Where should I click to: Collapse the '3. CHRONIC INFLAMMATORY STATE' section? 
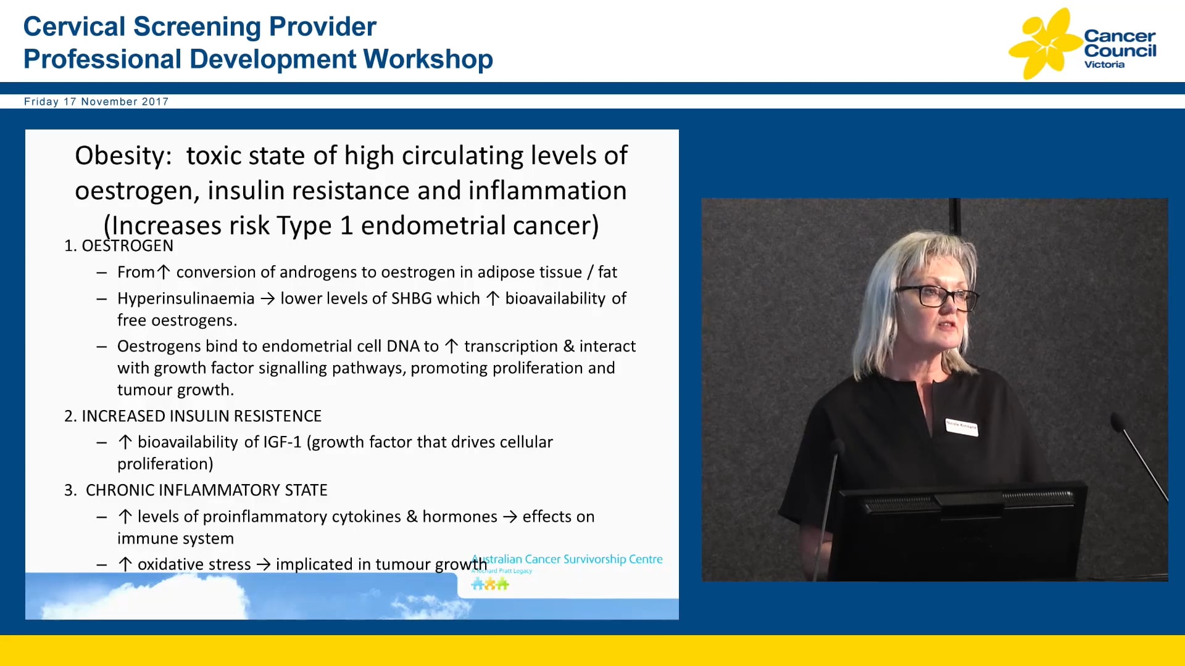click(x=196, y=490)
